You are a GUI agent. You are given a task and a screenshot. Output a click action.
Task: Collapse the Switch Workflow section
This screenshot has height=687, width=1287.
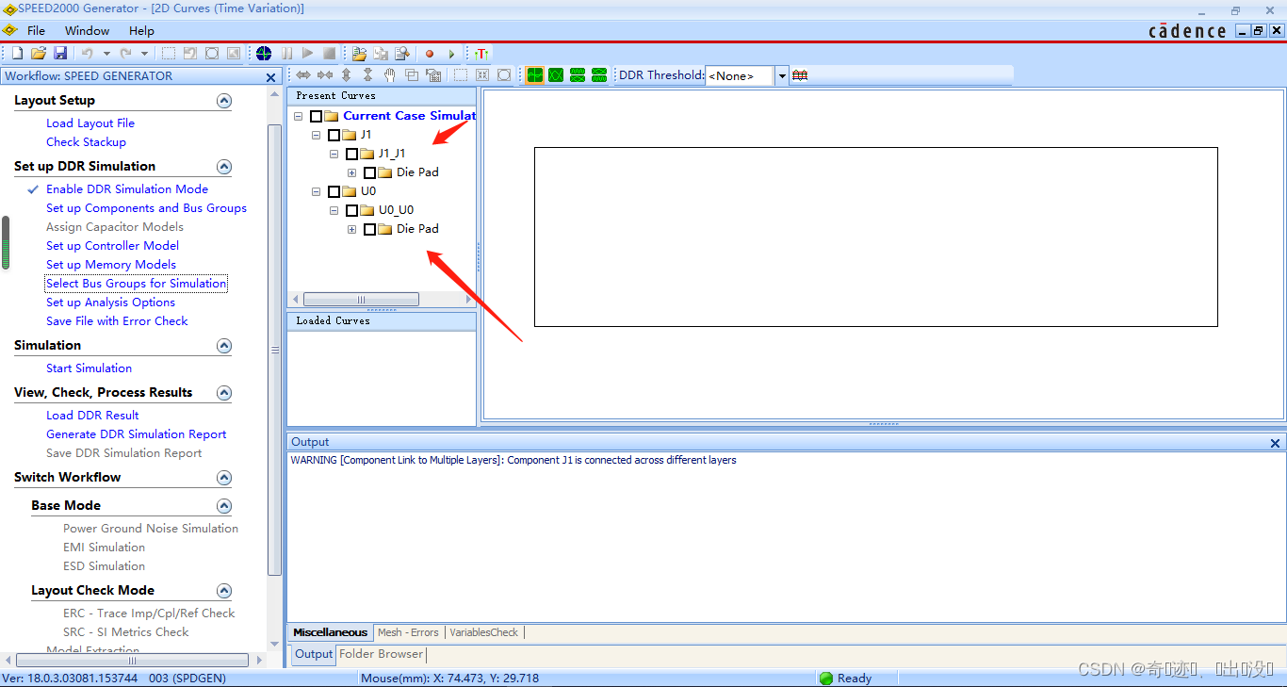click(x=224, y=478)
